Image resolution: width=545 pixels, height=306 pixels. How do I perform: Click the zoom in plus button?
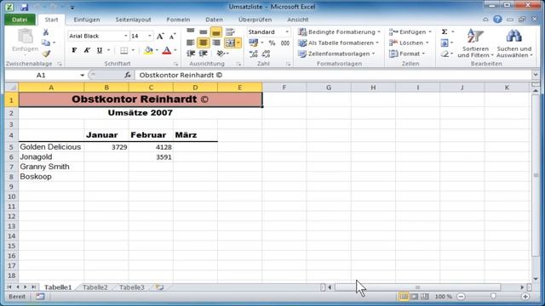tap(525, 297)
